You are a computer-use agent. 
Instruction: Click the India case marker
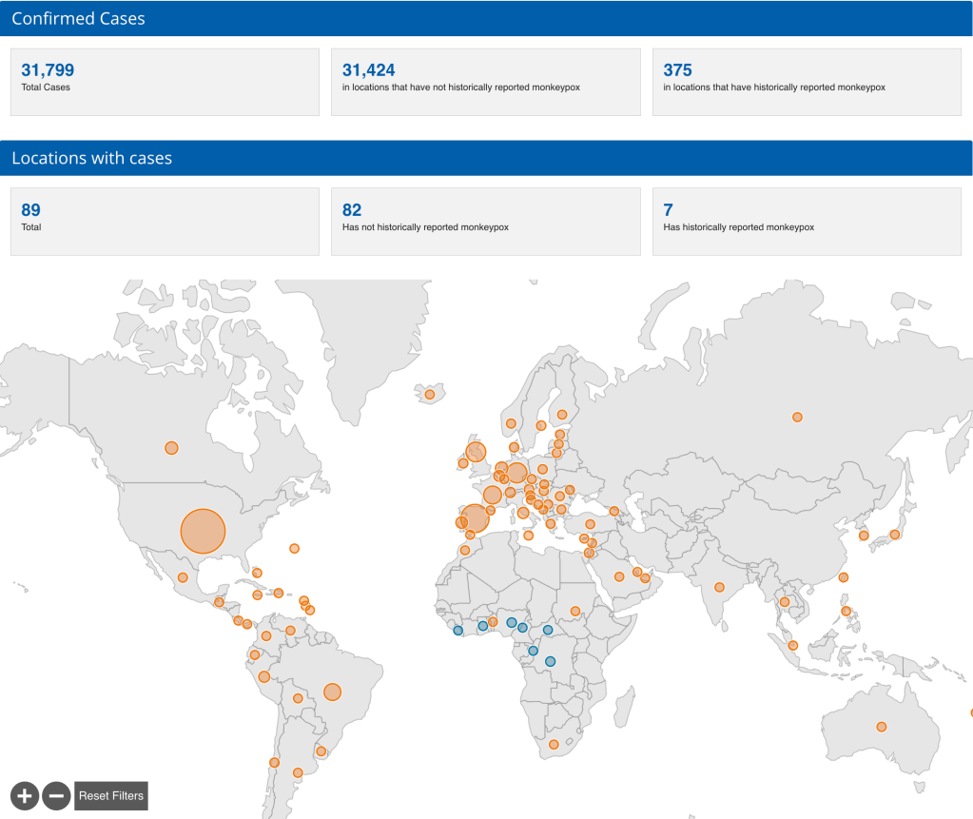click(719, 587)
